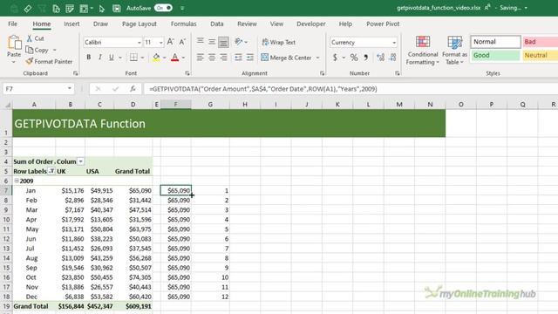Viewport: 558px width, 314px height.
Task: Apply the Good cell style
Action: tap(495, 55)
